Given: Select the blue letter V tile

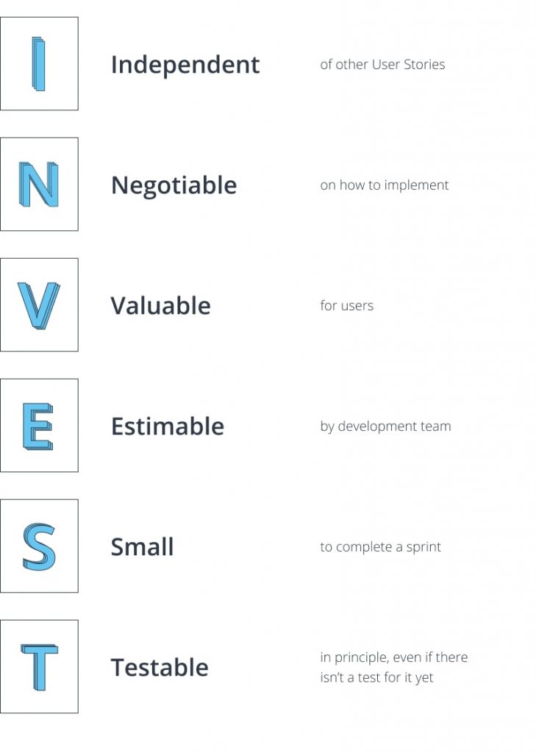Looking at the screenshot, I should pyautogui.click(x=39, y=304).
